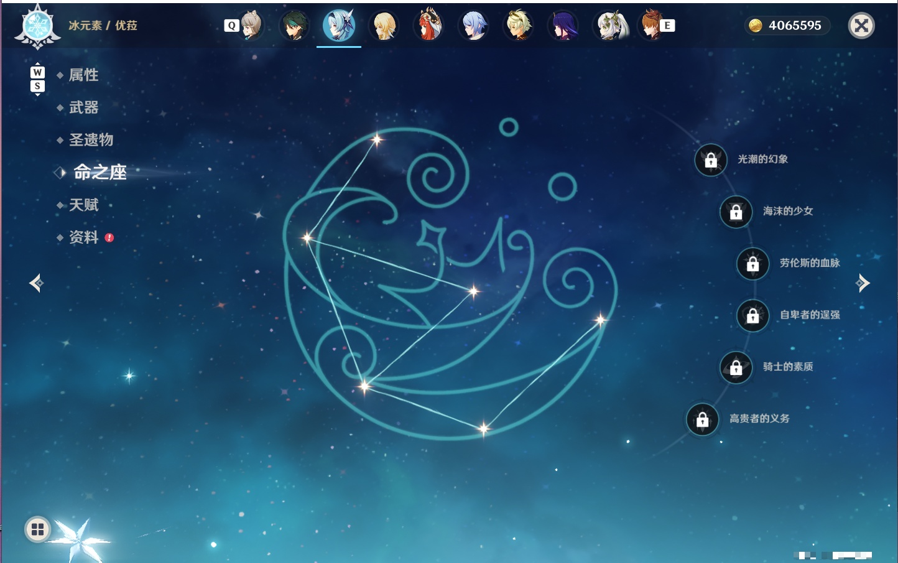Screen dimensions: 898x563
Task: Click the lock icon for 高贵者的义务
Action: [x=703, y=419]
